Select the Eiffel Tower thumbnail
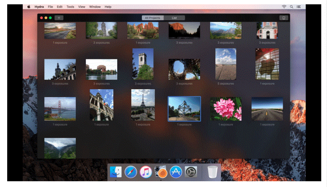Image resolution: width=327 pixels, height=187 pixels. (x=143, y=105)
